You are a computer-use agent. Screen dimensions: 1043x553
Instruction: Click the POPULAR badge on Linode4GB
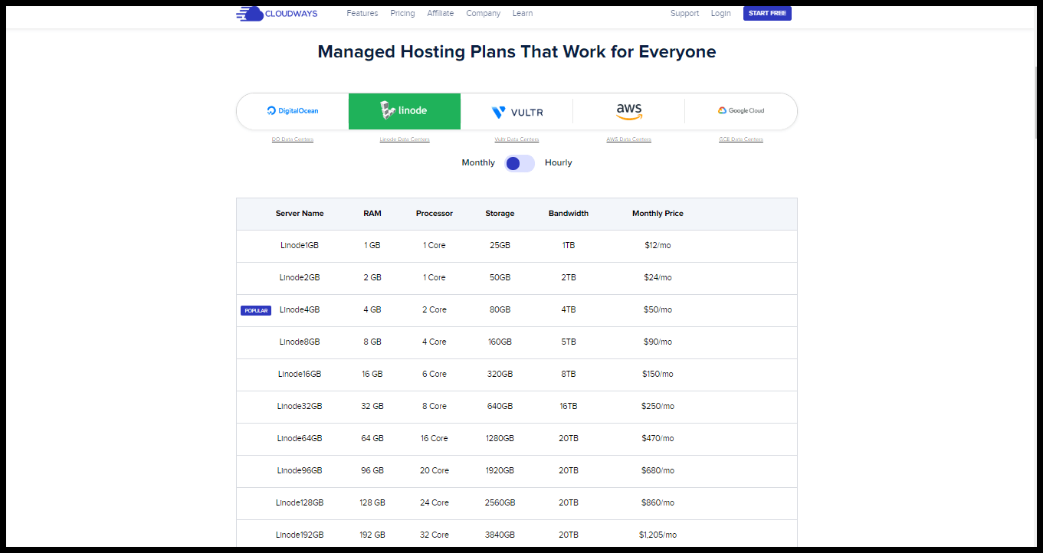pyautogui.click(x=256, y=310)
